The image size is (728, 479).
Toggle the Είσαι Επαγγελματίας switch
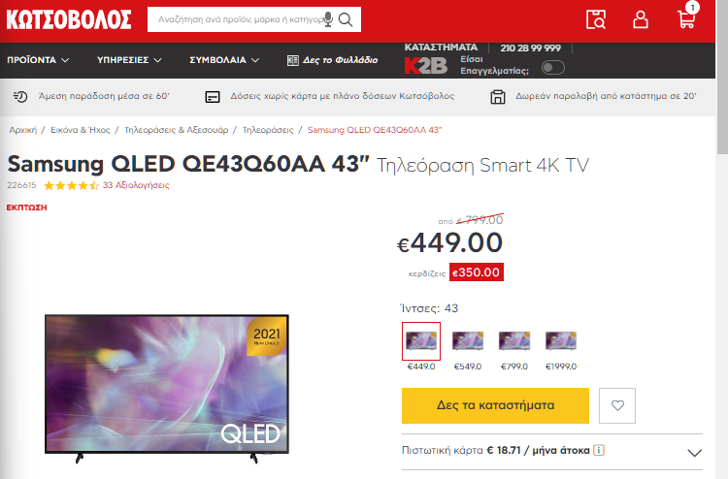pyautogui.click(x=553, y=68)
